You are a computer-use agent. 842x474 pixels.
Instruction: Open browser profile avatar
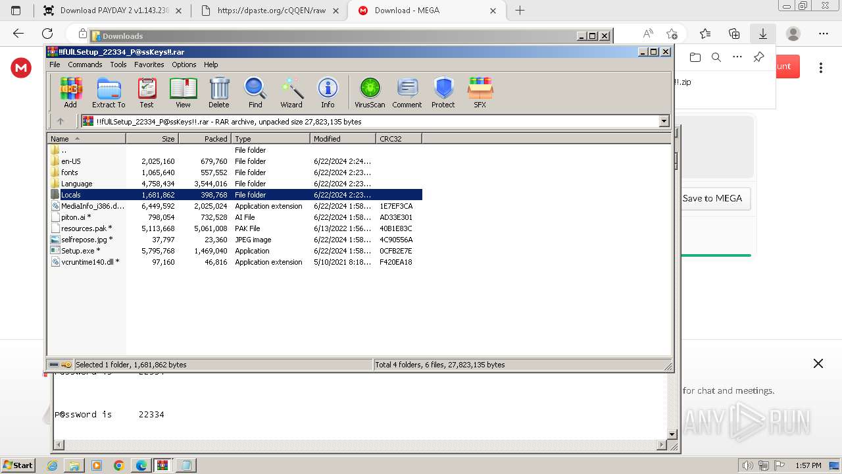pos(793,34)
